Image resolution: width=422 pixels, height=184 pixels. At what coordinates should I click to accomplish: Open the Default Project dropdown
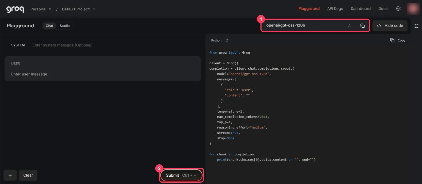78,9
